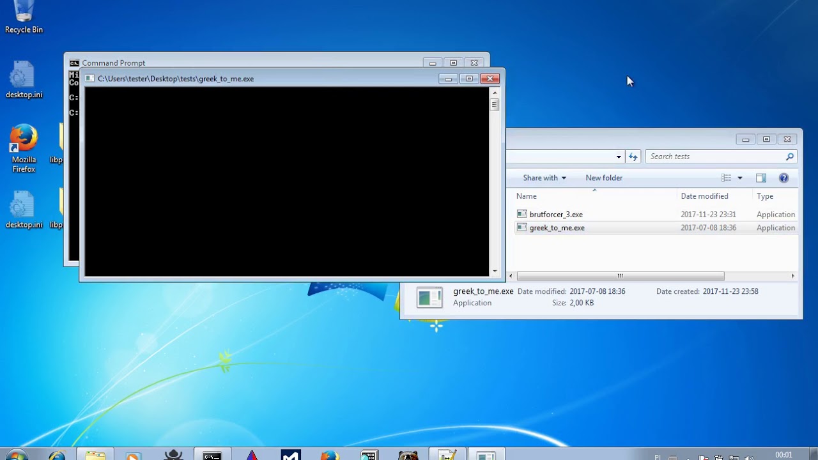Image resolution: width=818 pixels, height=460 pixels.
Task: Click the greek_to_me.exe file icon in list
Action: (522, 227)
